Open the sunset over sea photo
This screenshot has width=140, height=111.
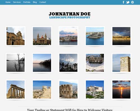click(x=122, y=89)
